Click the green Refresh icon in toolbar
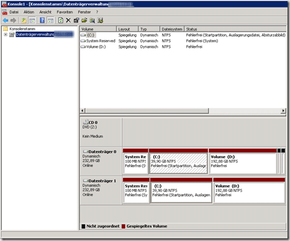 61,20
